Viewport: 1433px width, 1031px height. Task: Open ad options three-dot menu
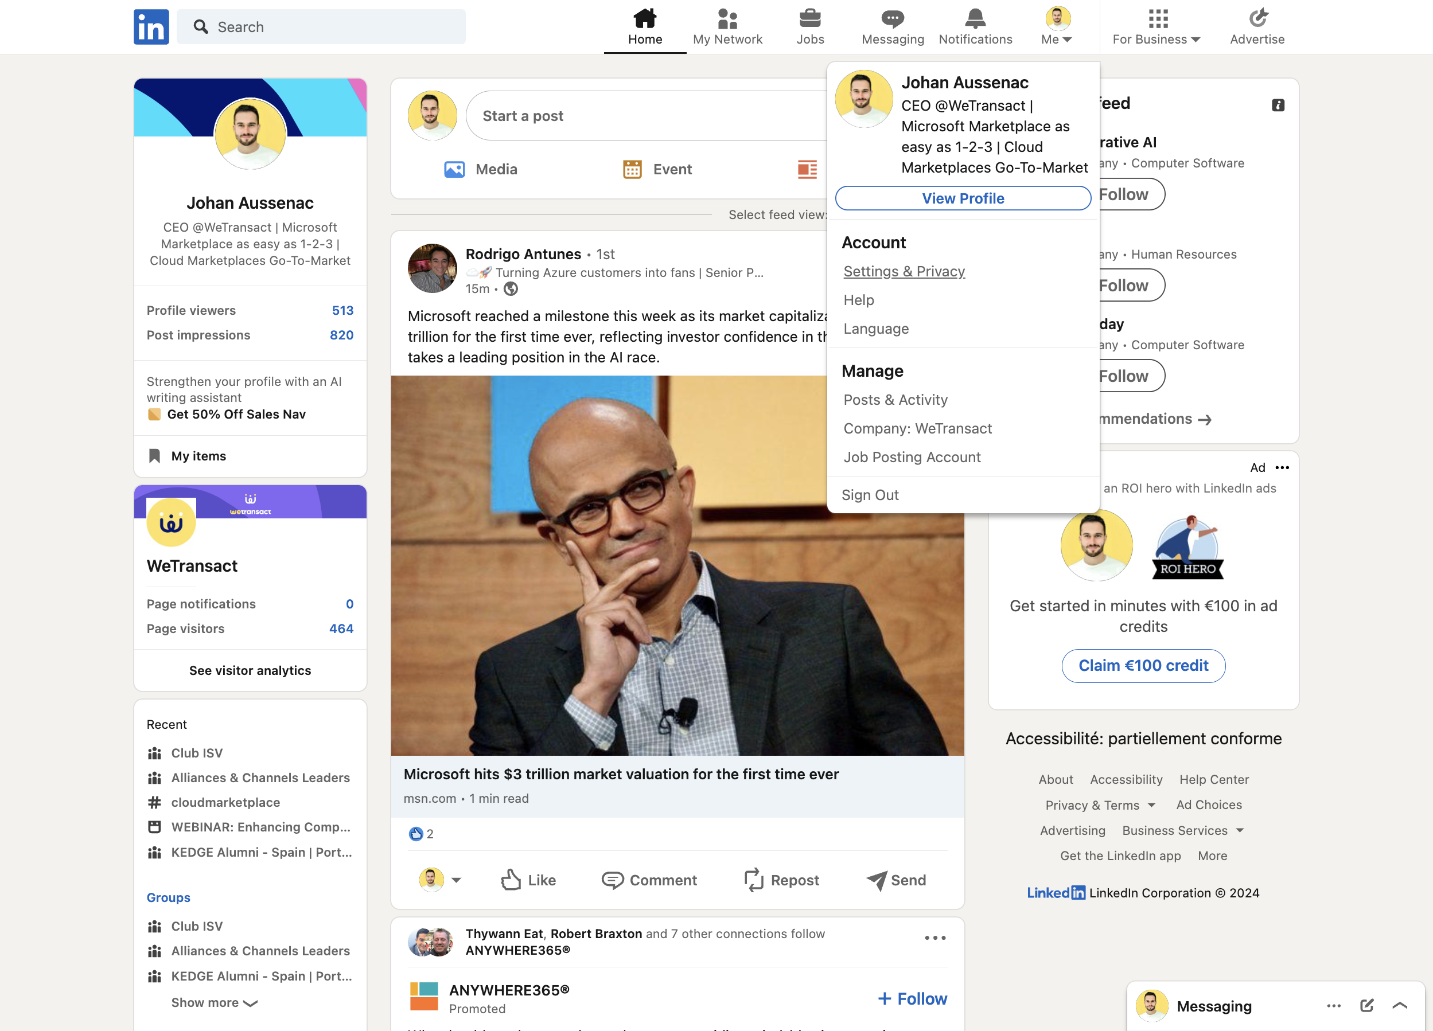click(1282, 467)
